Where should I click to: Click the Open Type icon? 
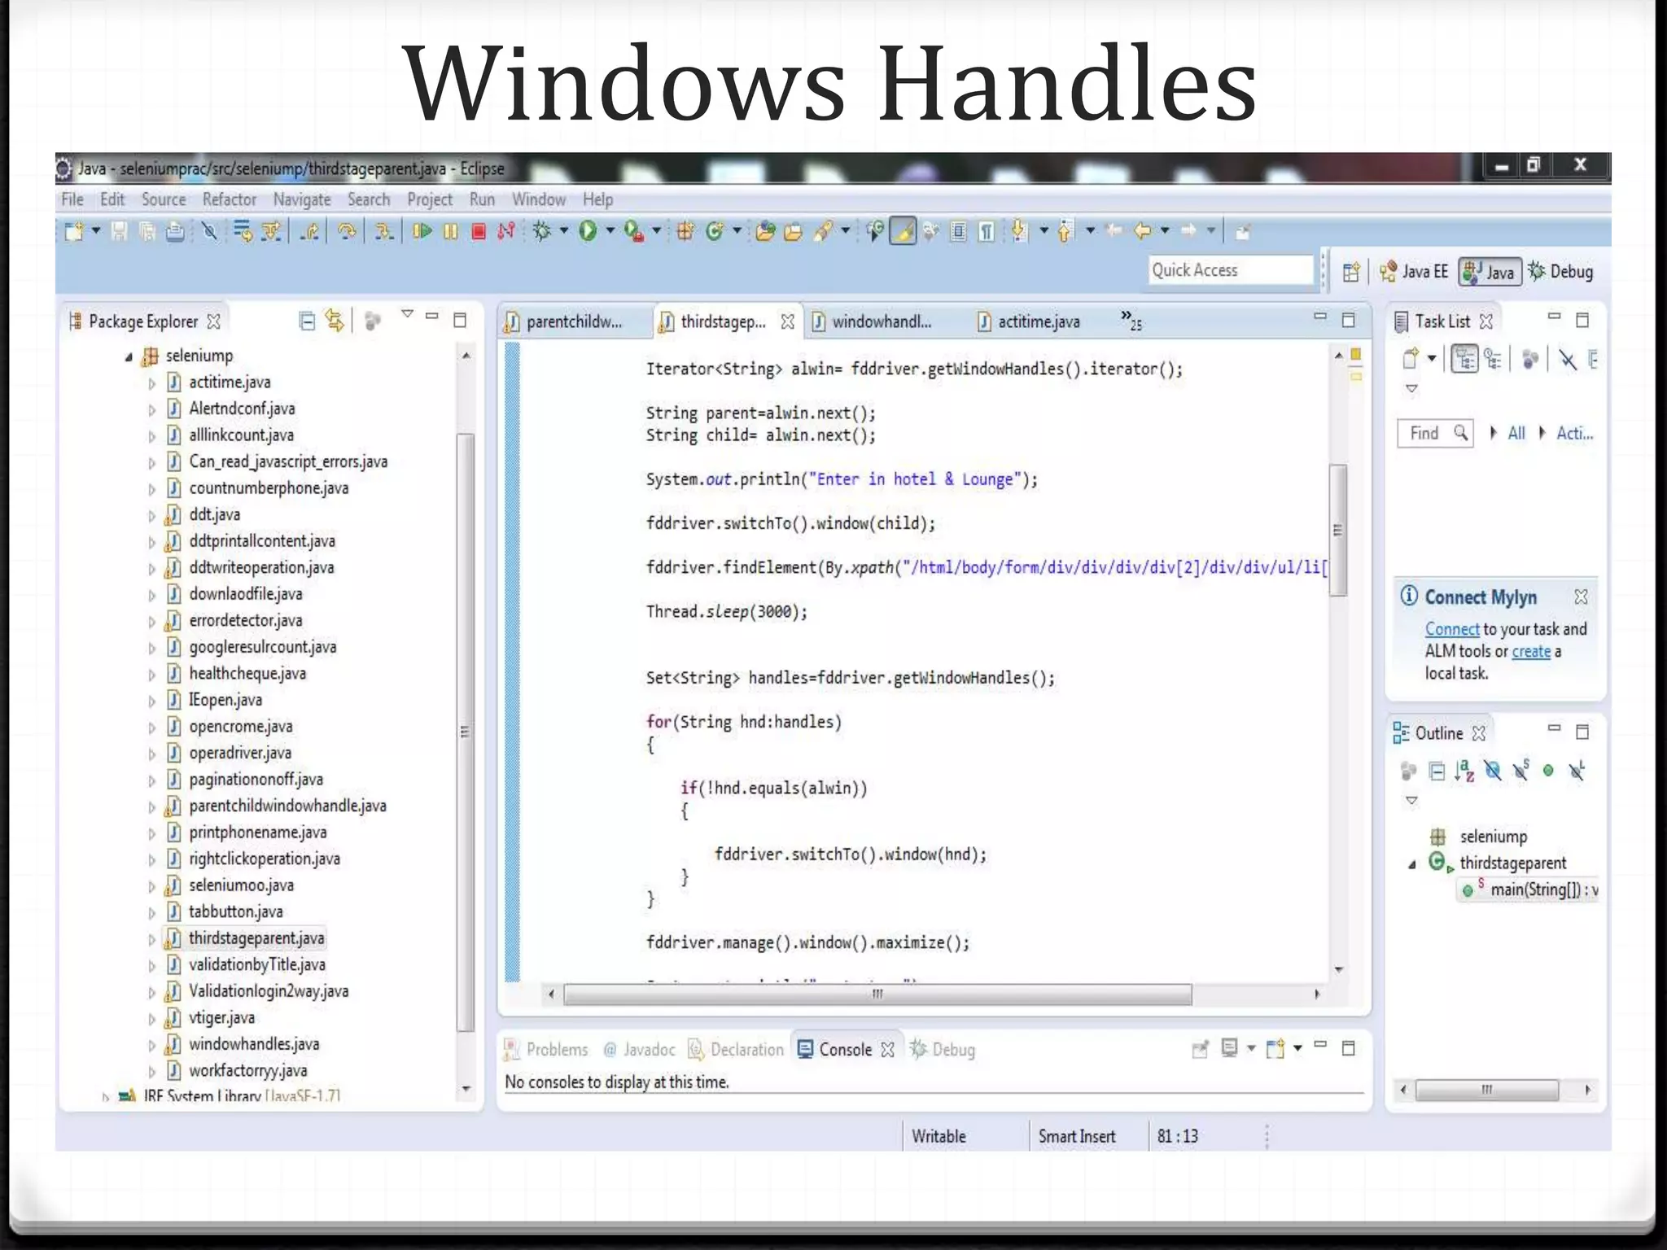pyautogui.click(x=764, y=231)
